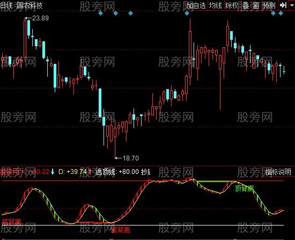
Task: Open the 指标说明 indicator description
Action: click(278, 172)
